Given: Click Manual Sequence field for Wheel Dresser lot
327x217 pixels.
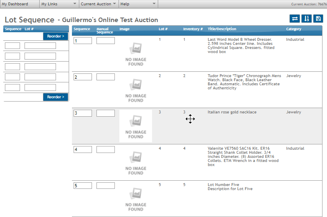Looking at the screenshot, I should click(105, 40).
